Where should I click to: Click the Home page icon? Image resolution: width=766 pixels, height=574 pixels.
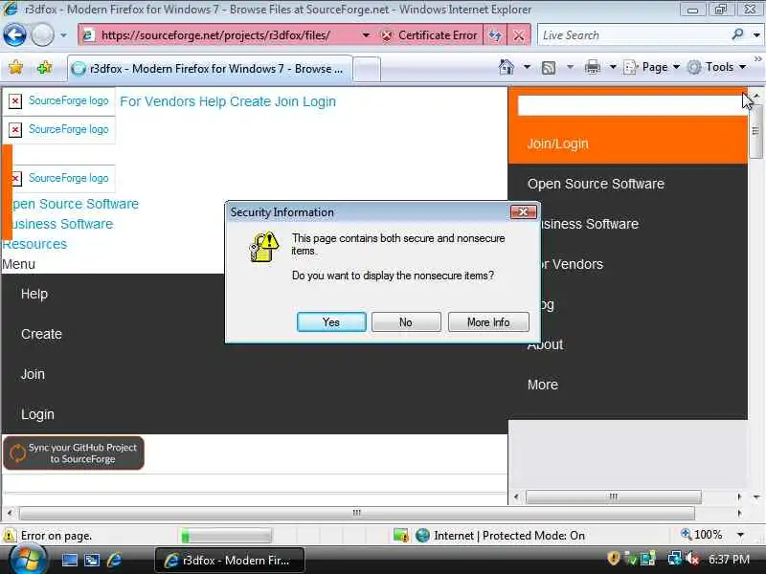tap(507, 67)
